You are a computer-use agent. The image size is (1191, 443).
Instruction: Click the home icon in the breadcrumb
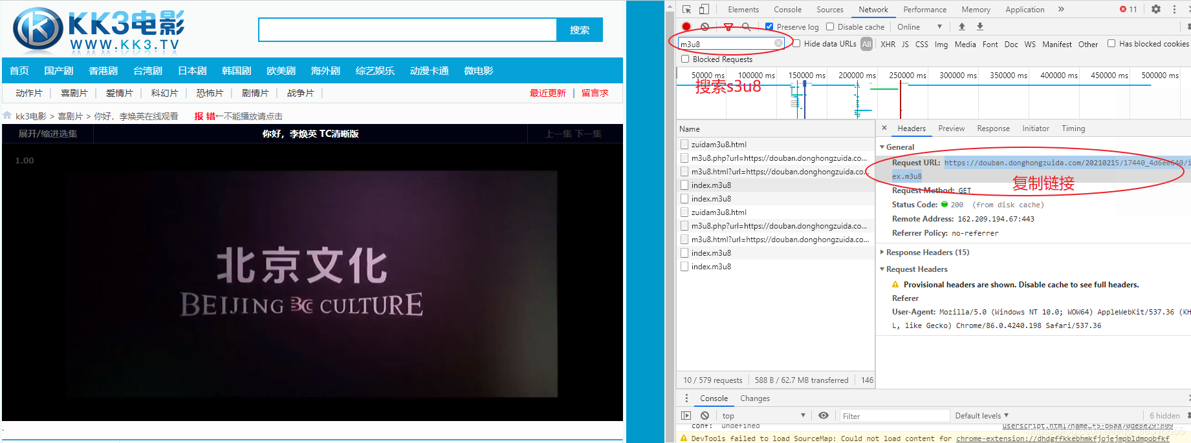click(7, 116)
